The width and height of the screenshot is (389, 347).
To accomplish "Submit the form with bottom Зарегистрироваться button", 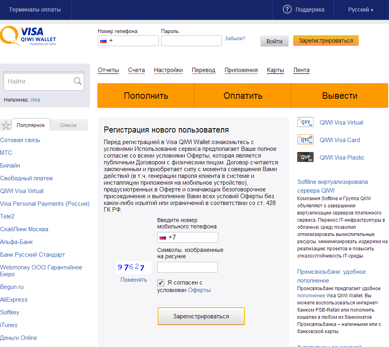I will [201, 316].
